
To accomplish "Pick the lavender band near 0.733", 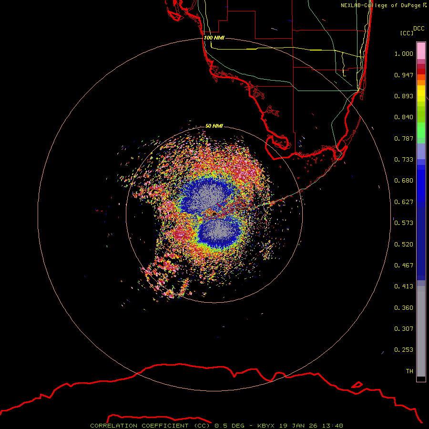I will tap(421, 151).
